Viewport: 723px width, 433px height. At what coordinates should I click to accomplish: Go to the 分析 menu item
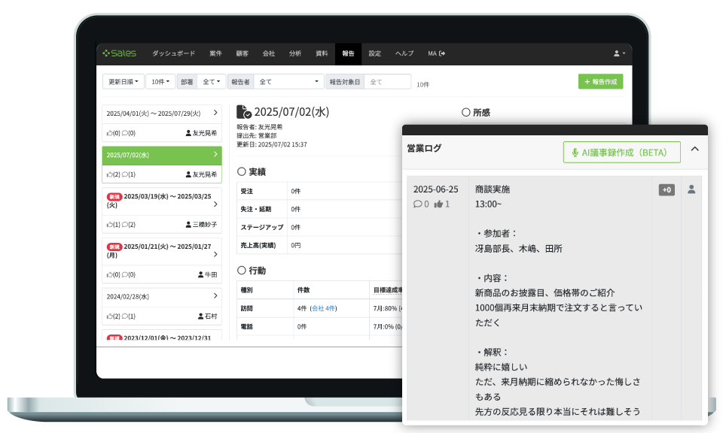pos(294,53)
